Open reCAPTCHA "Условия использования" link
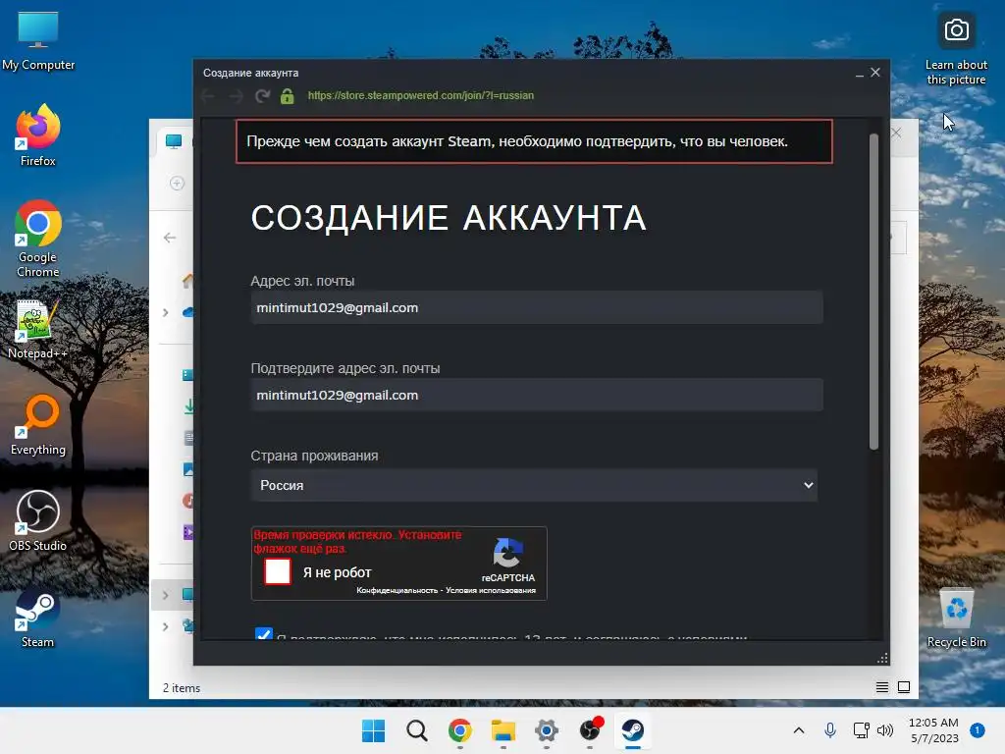1005x754 pixels. (491, 590)
